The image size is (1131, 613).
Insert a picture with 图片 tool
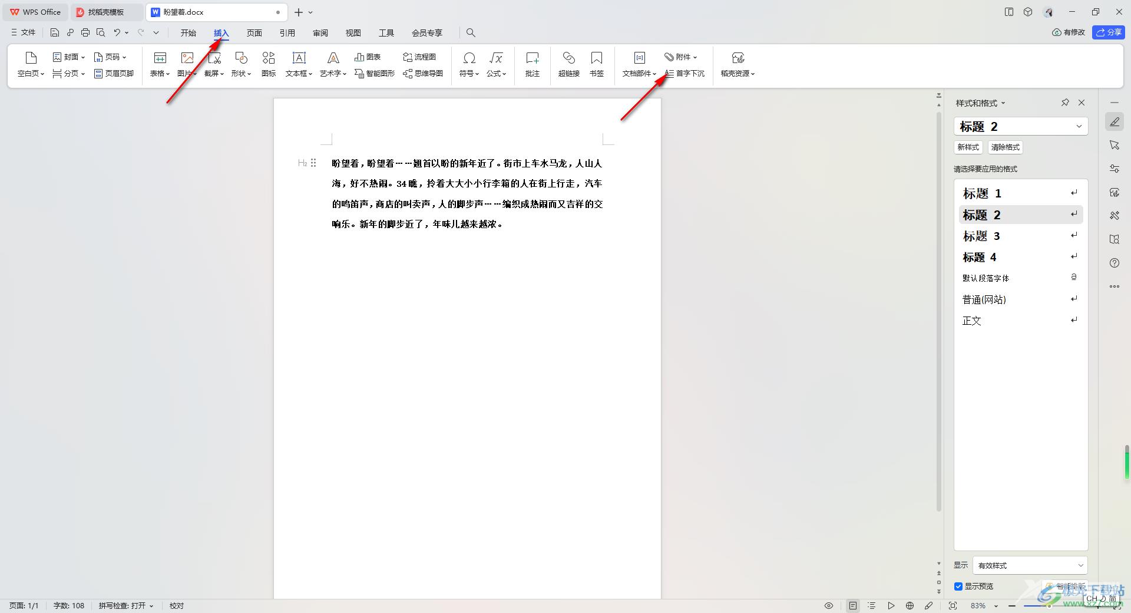(x=187, y=65)
